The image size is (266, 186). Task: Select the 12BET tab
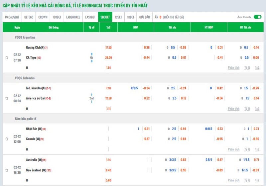118,17
